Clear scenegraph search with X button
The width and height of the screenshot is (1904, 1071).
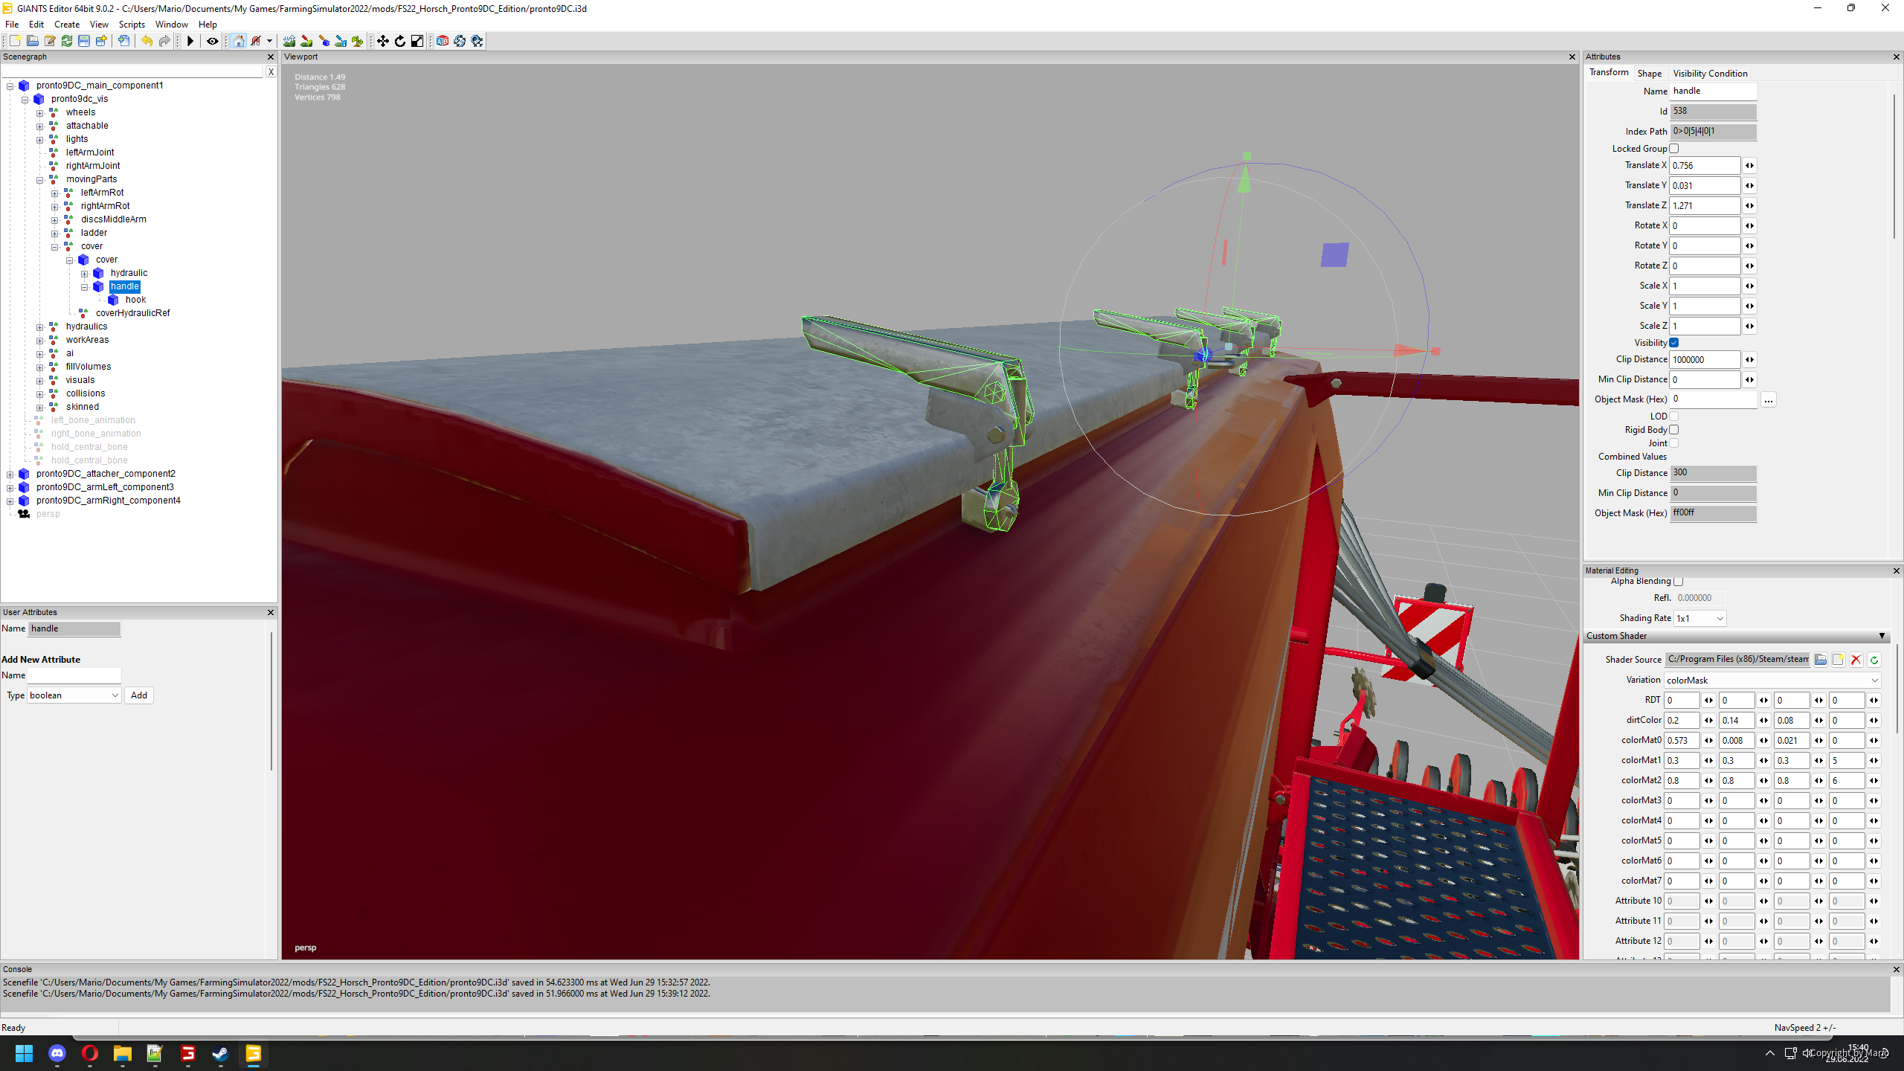point(271,72)
